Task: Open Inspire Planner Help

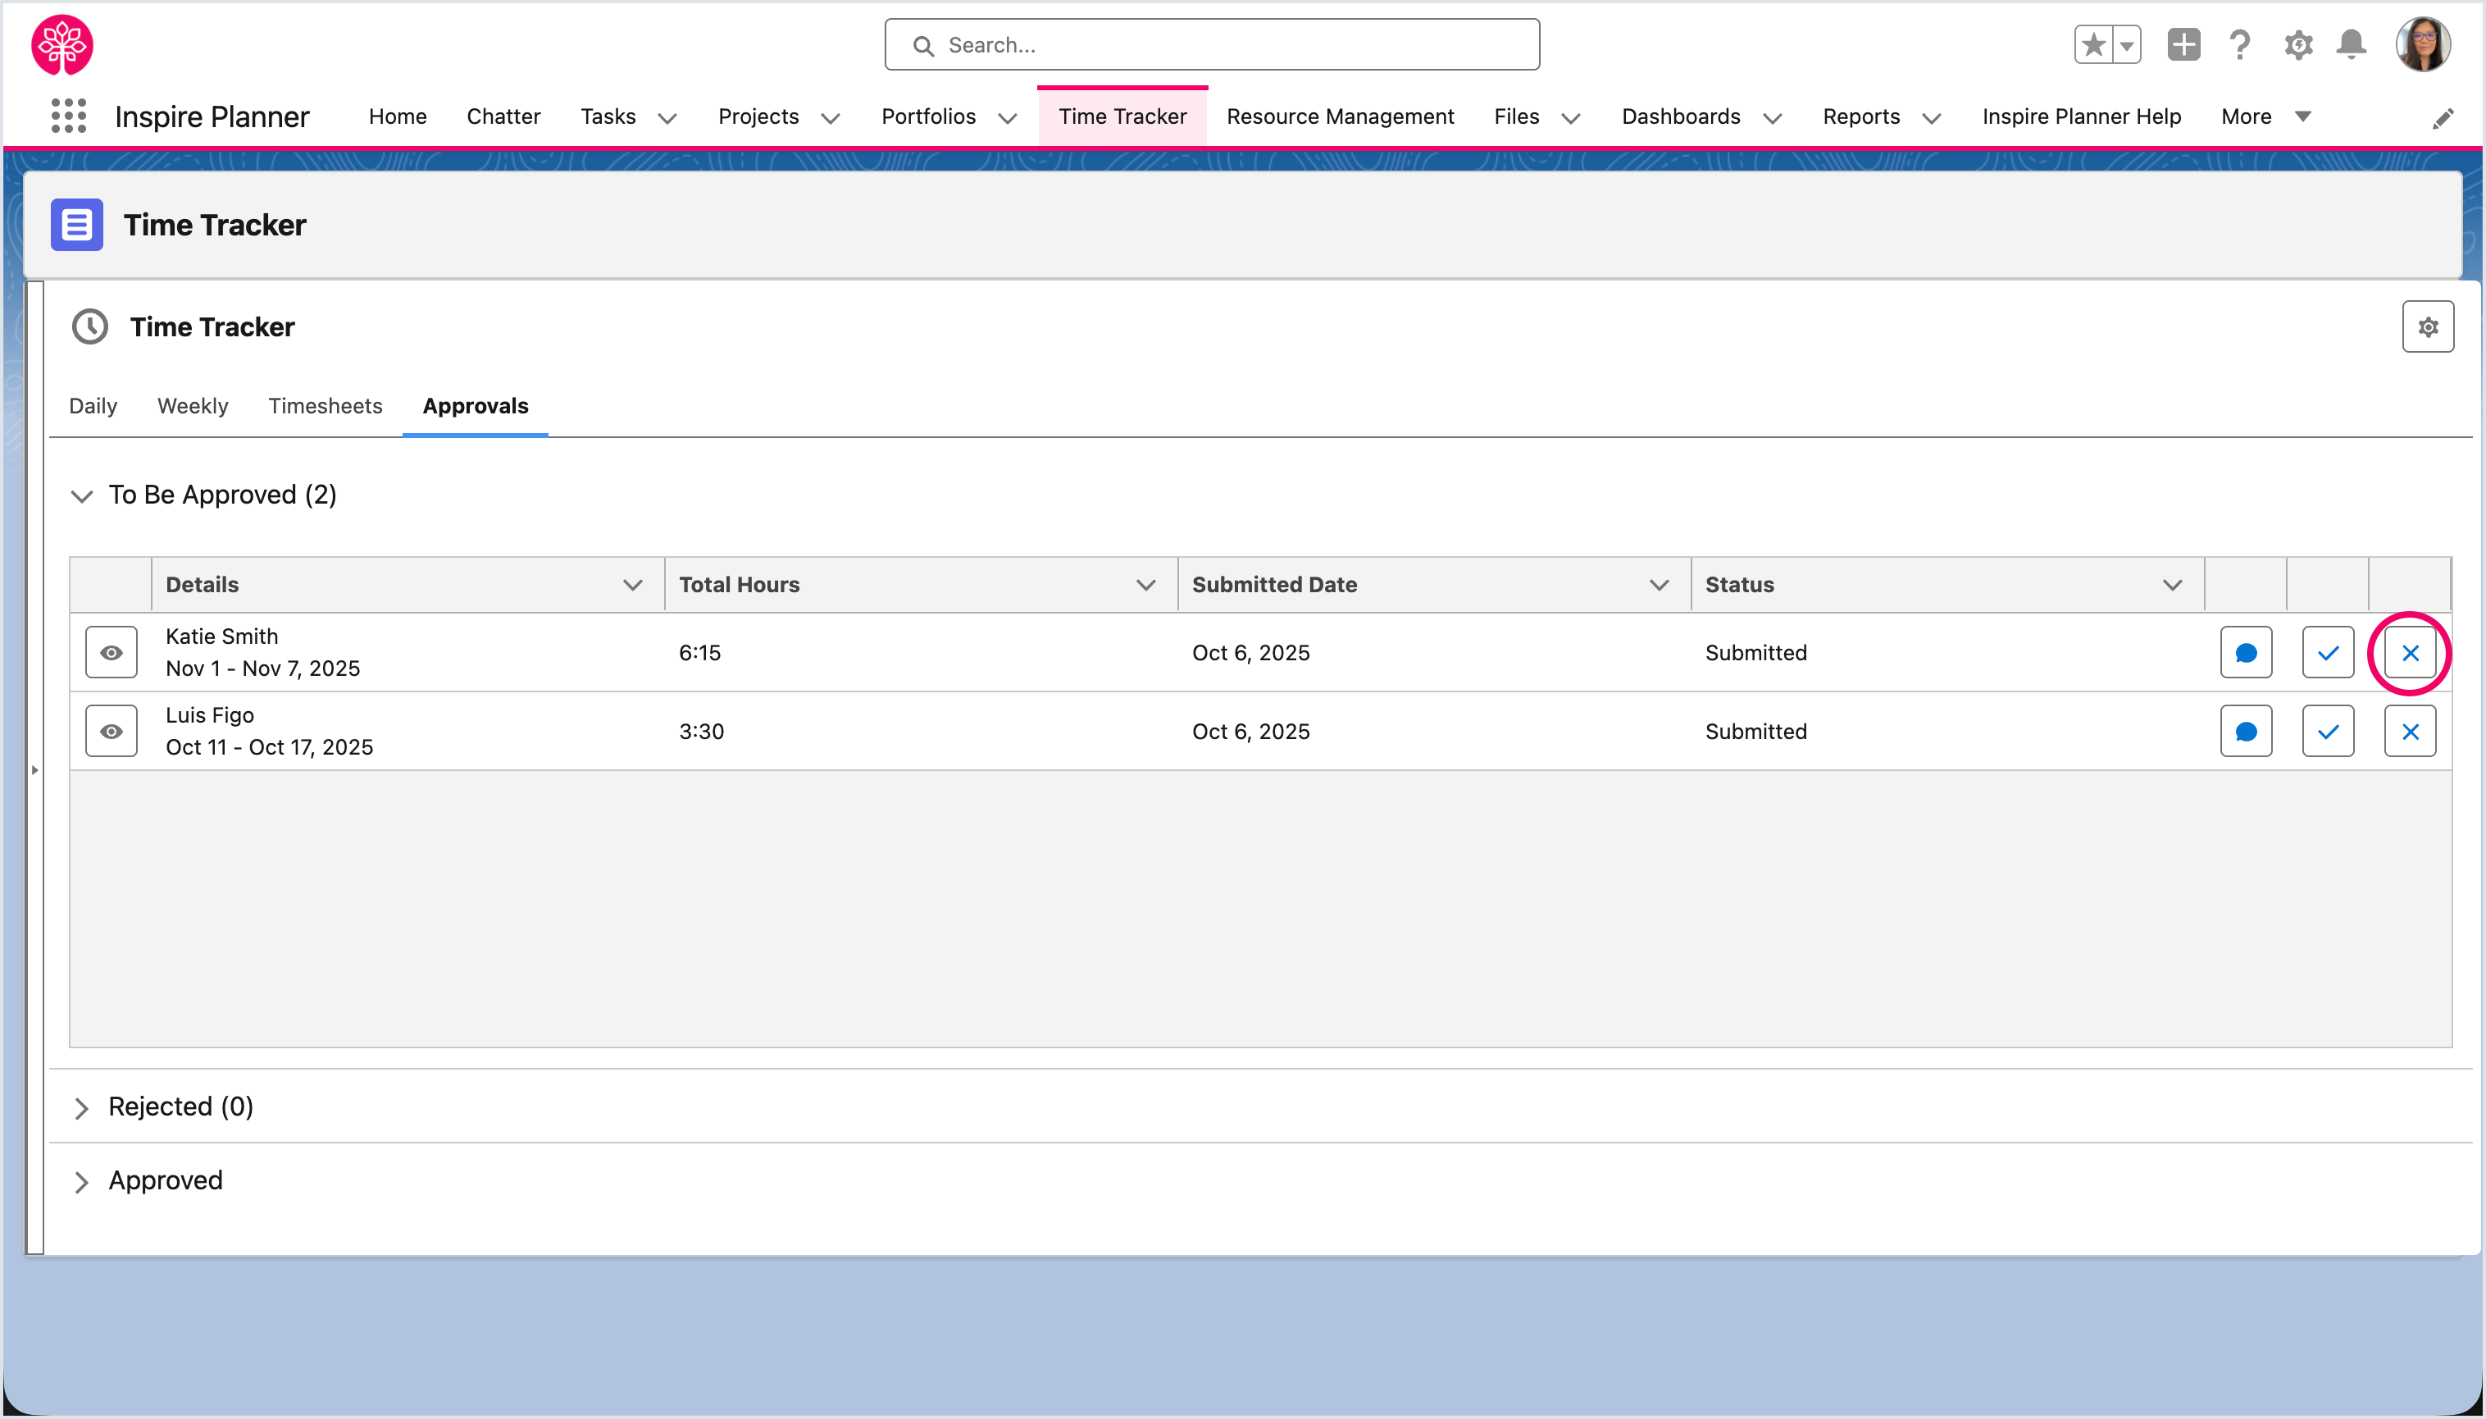Action: (x=2081, y=116)
